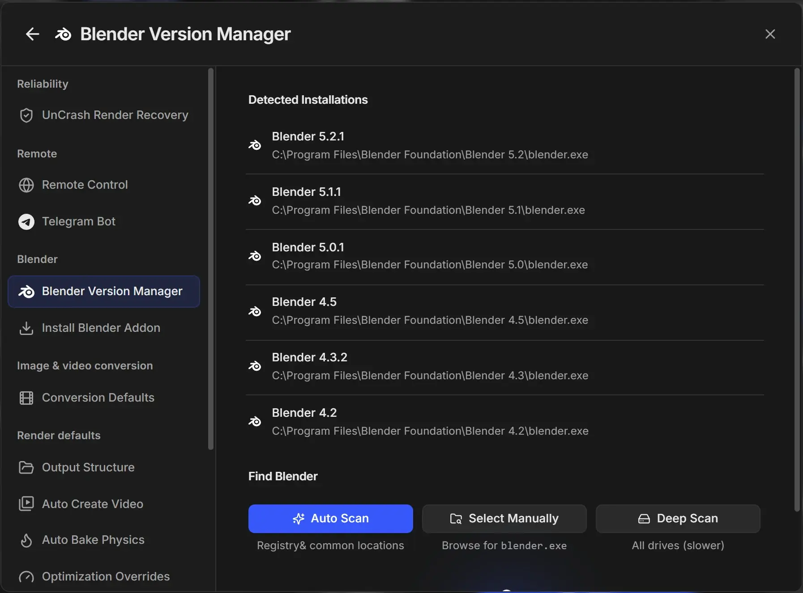Viewport: 803px width, 593px height.
Task: Select the Blender 5.0.1 installation name
Action: point(308,247)
